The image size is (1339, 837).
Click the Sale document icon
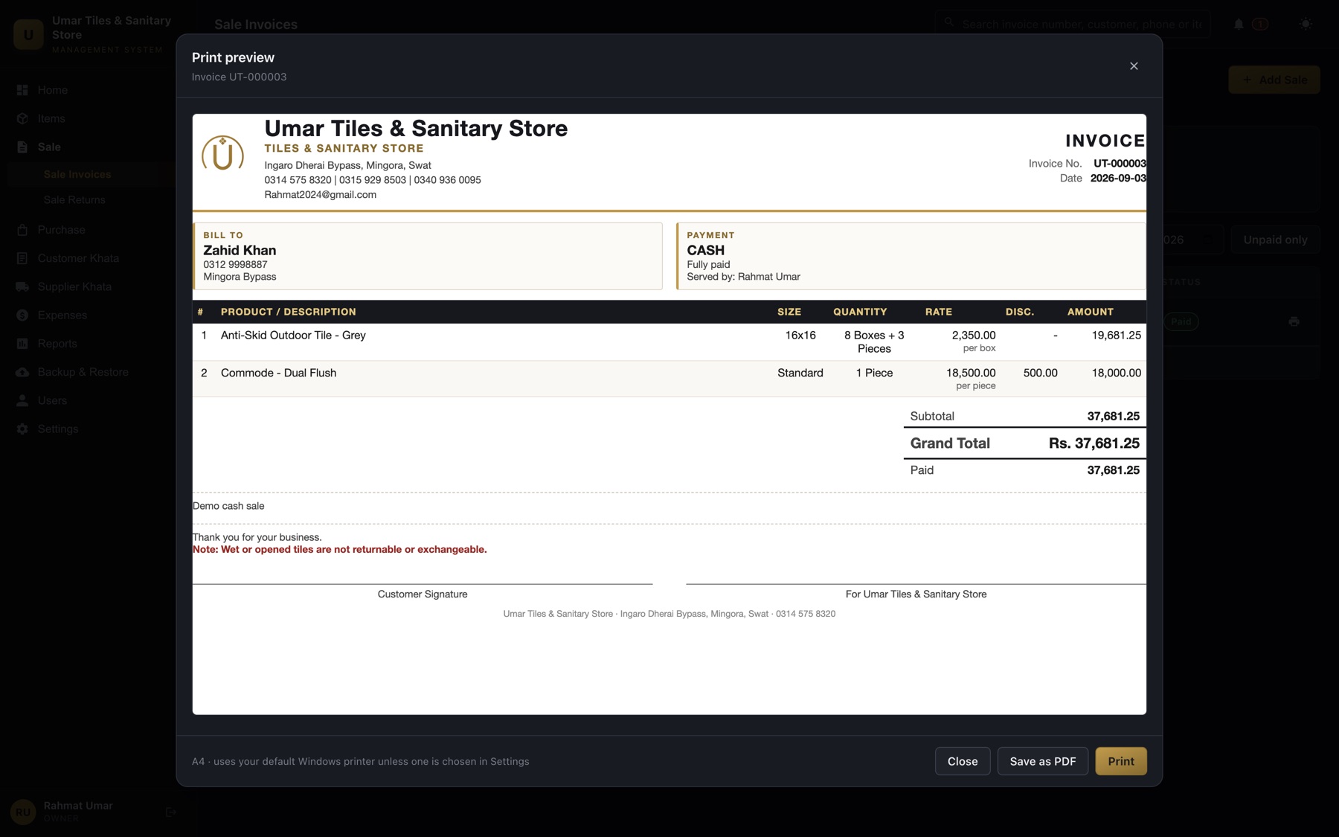point(22,147)
